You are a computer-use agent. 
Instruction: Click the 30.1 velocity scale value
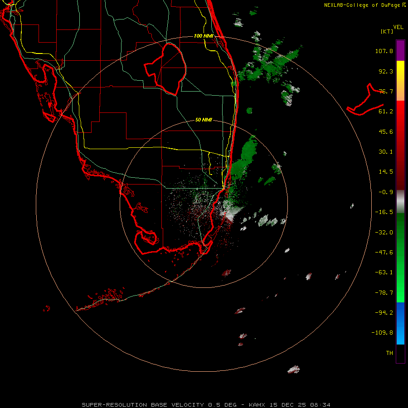[386, 152]
